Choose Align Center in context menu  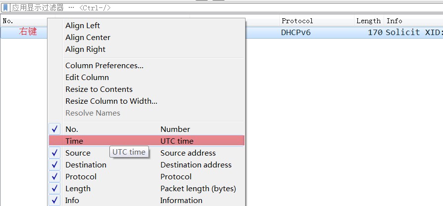point(88,38)
